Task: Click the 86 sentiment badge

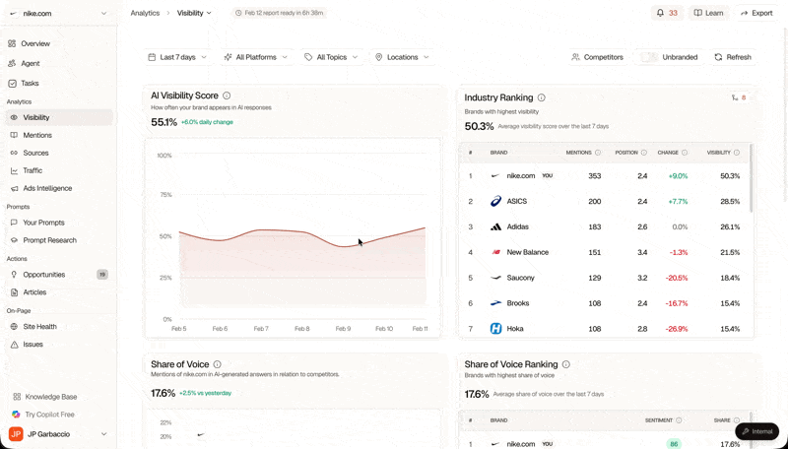Action: [672, 444]
